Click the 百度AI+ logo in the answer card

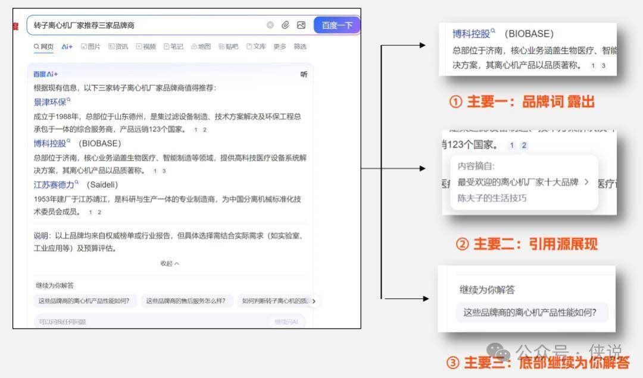[x=45, y=74]
